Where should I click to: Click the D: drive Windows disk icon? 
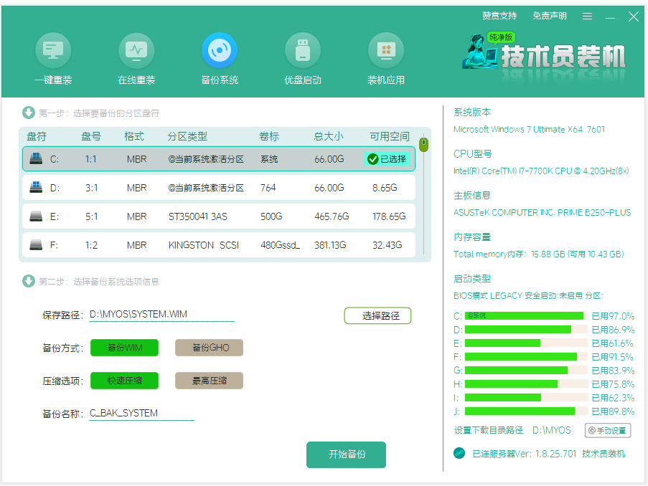(36, 188)
